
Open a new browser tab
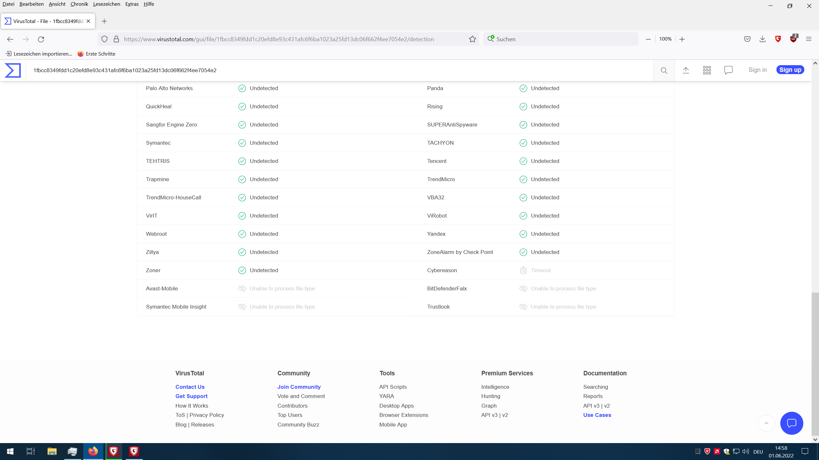tap(104, 21)
